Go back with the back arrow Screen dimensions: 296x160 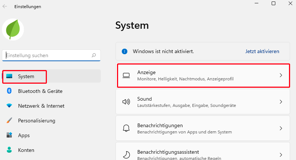pyautogui.click(x=5, y=6)
